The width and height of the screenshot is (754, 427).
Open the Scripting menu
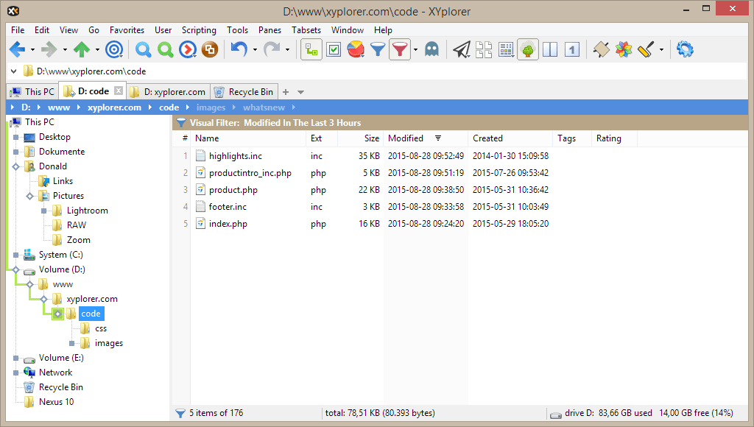[199, 30]
